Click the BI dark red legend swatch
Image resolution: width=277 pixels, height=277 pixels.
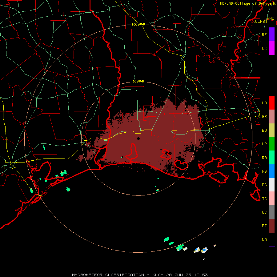[x=272, y=226]
